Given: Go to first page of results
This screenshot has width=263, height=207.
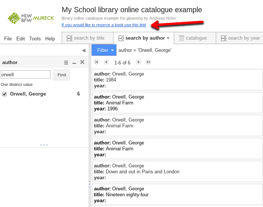Looking at the screenshot, I should [x=97, y=62].
